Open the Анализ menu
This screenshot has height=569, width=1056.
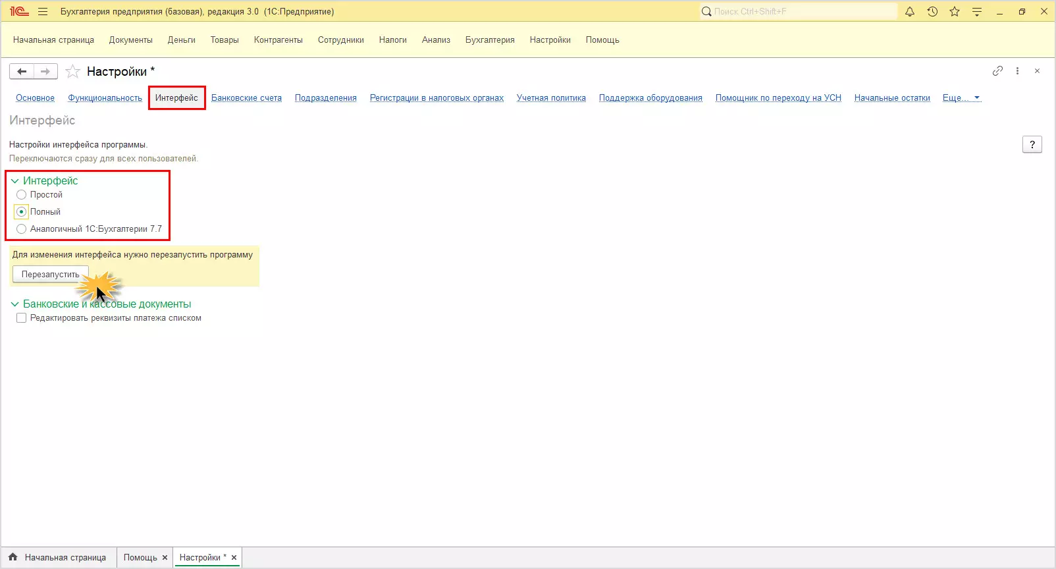[436, 40]
